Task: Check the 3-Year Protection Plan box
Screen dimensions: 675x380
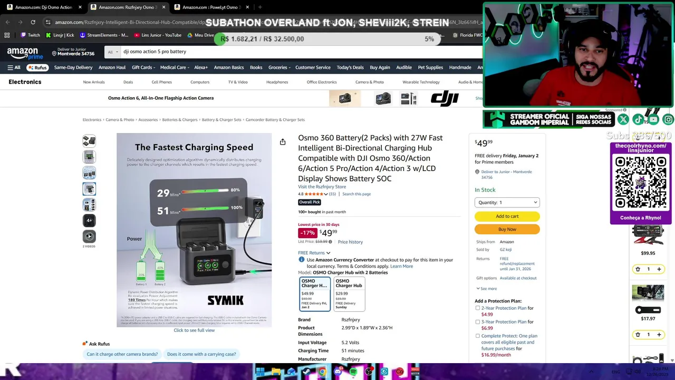Action: [x=478, y=321]
